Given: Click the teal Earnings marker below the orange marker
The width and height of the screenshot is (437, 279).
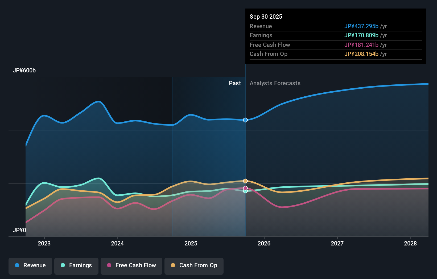Looking at the screenshot, I should point(245,191).
